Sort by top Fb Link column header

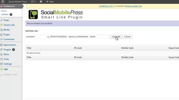point(78,48)
